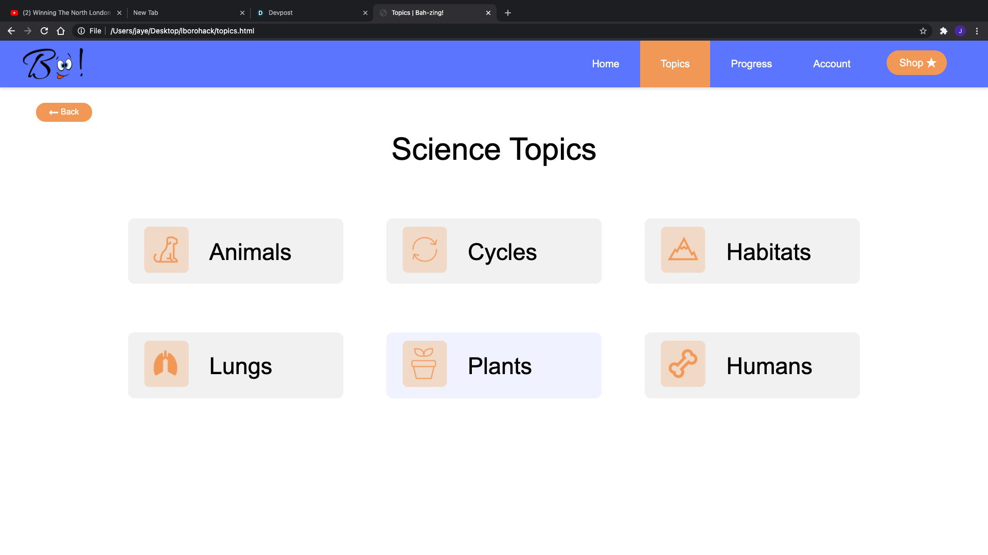Screen dimensions: 988x555
Task: Click the Animals dog icon
Action: tap(166, 250)
